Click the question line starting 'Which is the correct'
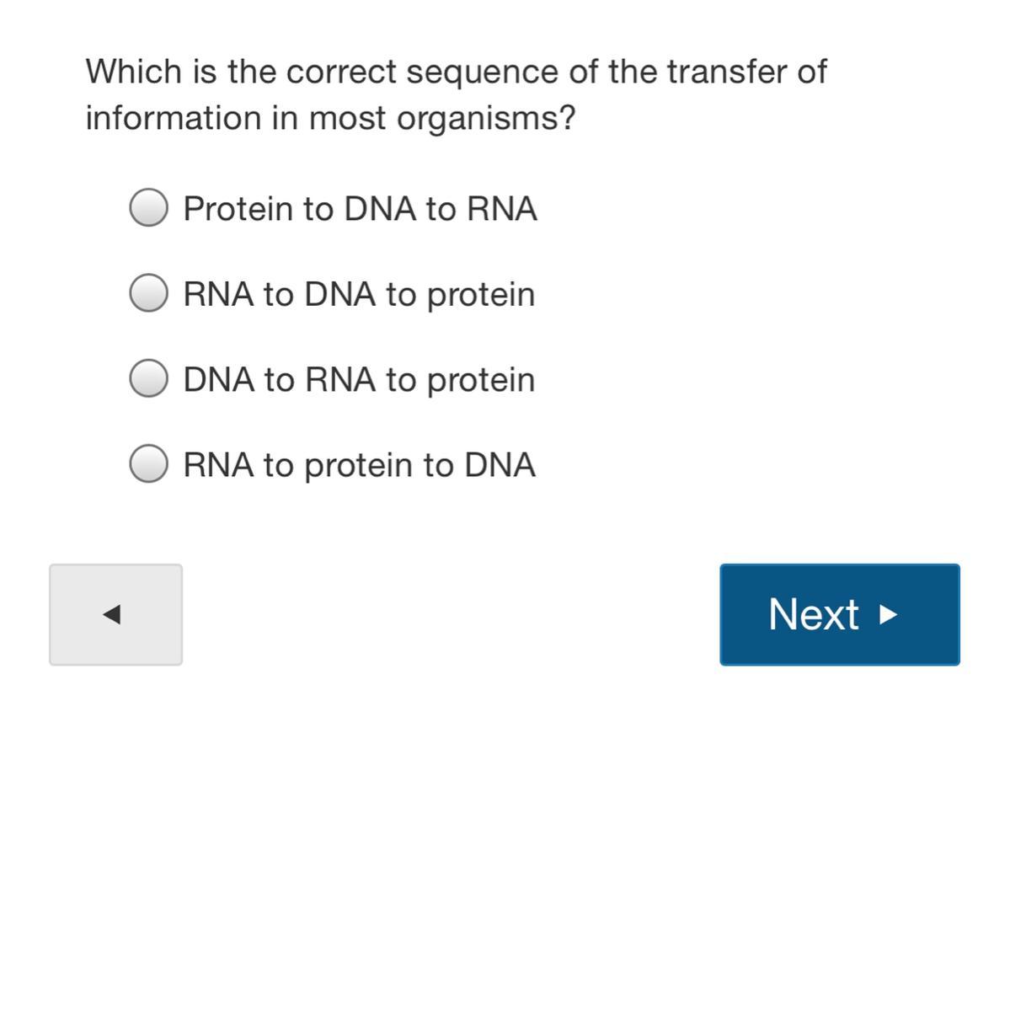This screenshot has height=1011, width=1010. tap(456, 72)
